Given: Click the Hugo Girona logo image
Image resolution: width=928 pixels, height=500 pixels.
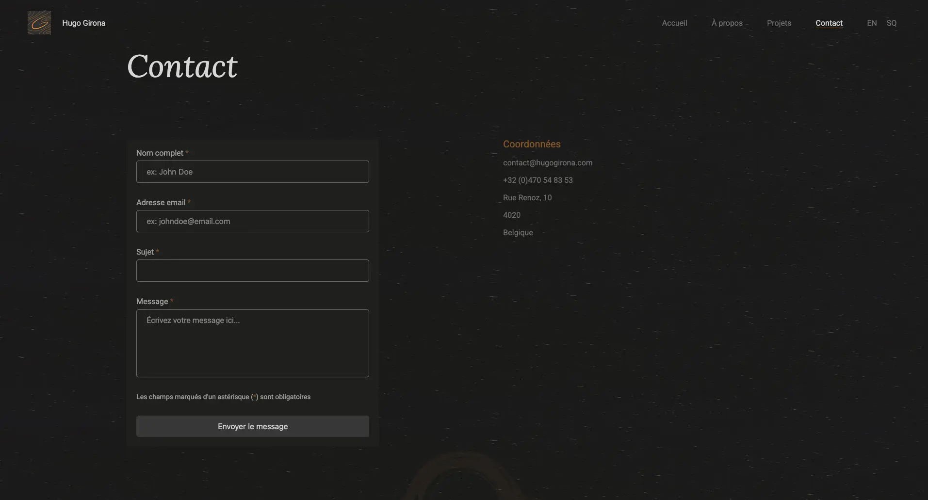Looking at the screenshot, I should coord(39,23).
